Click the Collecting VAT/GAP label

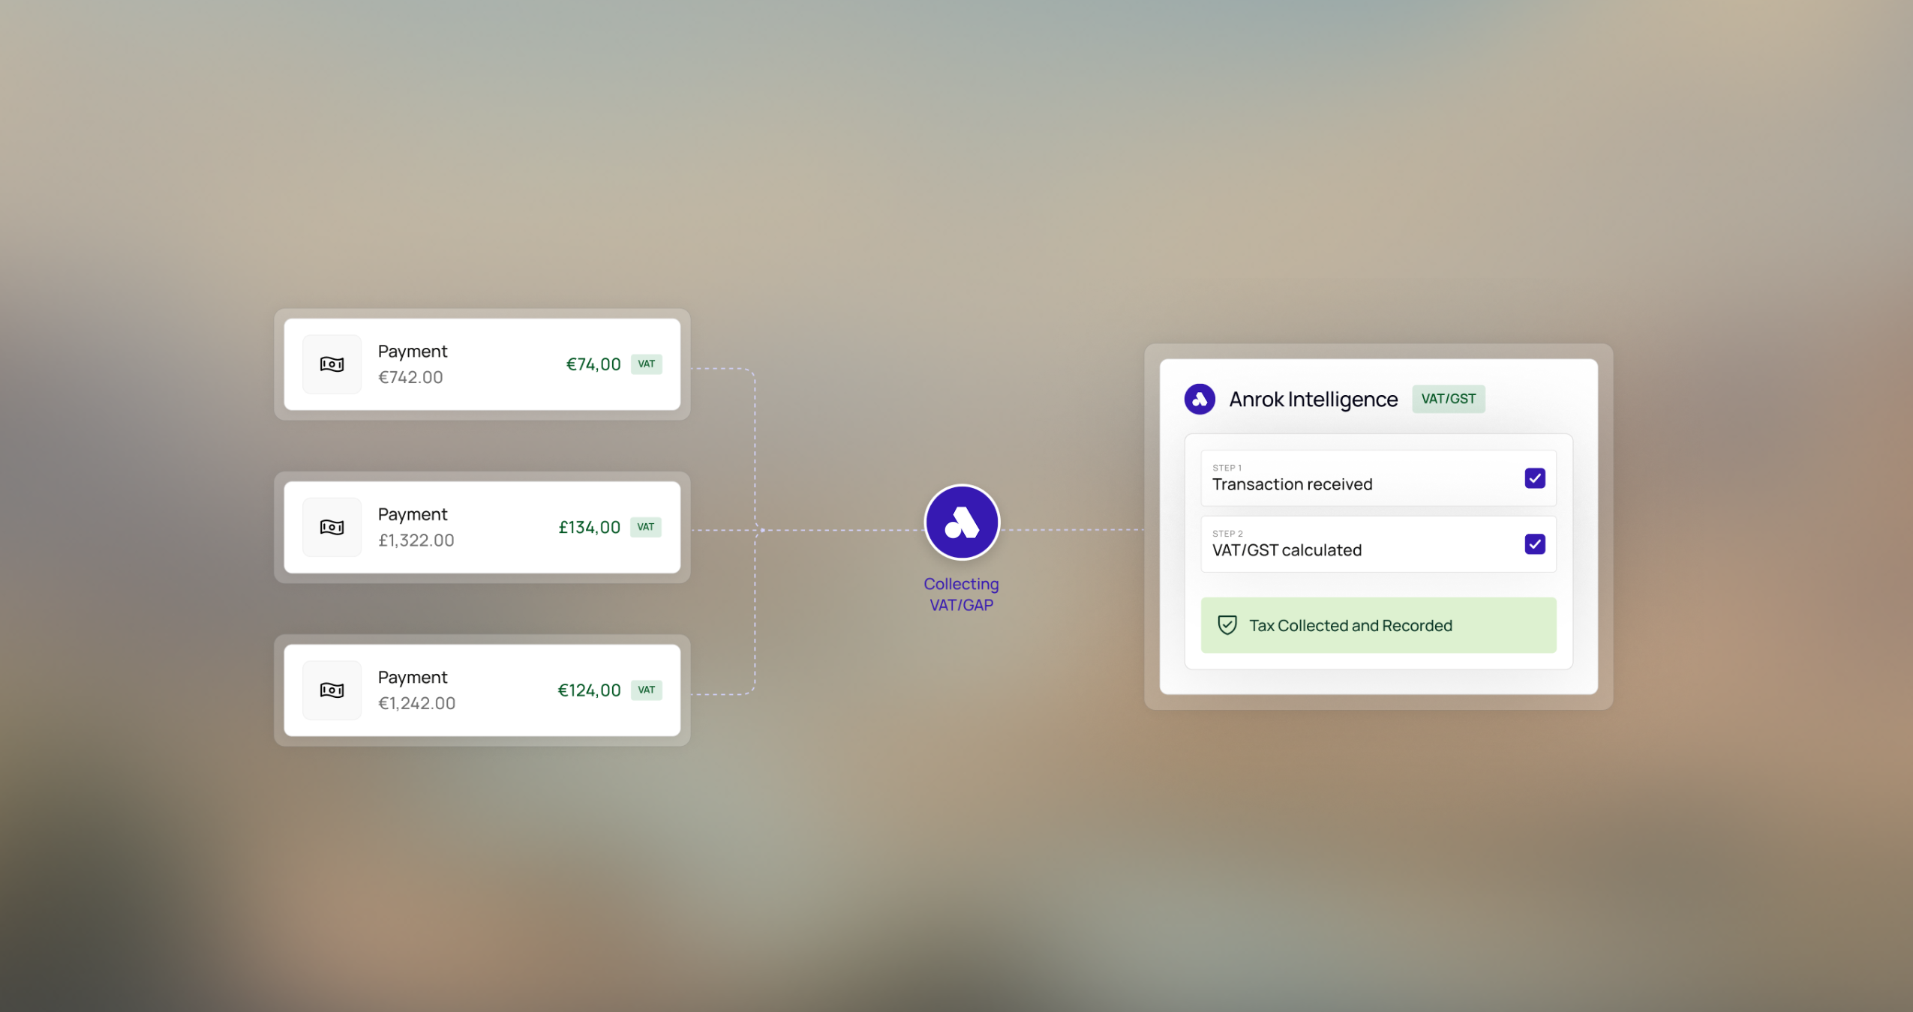point(961,594)
